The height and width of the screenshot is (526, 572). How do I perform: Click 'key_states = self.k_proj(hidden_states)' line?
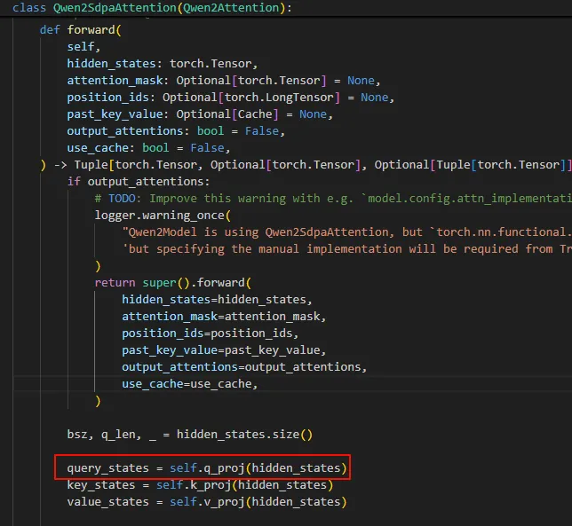pos(200,485)
